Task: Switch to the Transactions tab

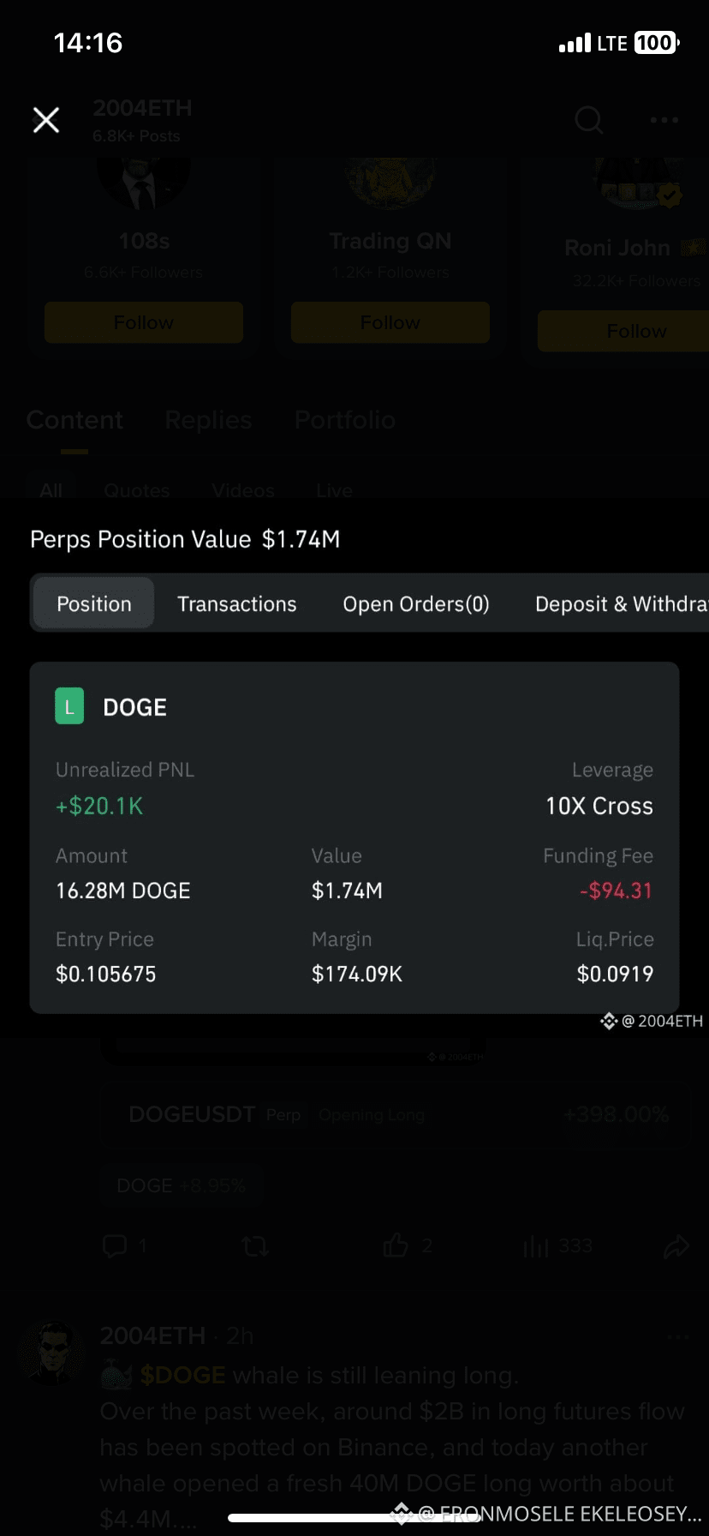Action: click(x=237, y=603)
